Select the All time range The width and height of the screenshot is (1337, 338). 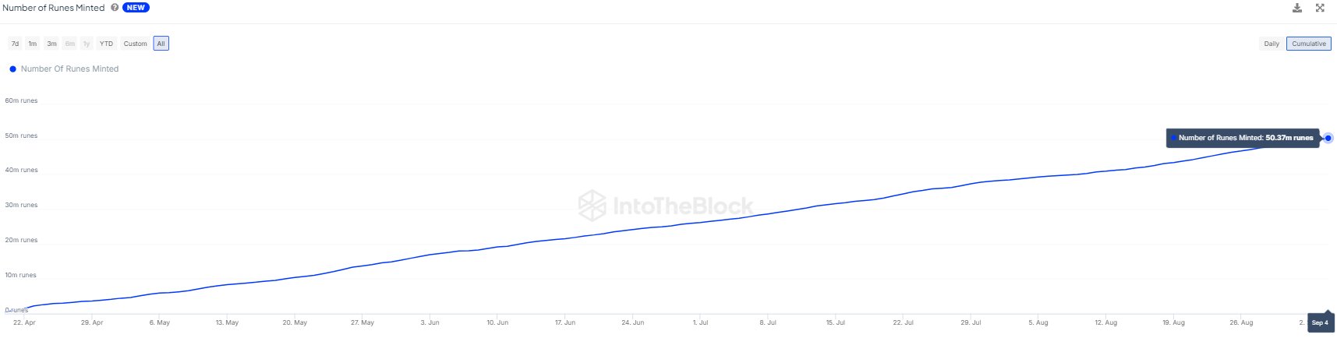pyautogui.click(x=161, y=44)
